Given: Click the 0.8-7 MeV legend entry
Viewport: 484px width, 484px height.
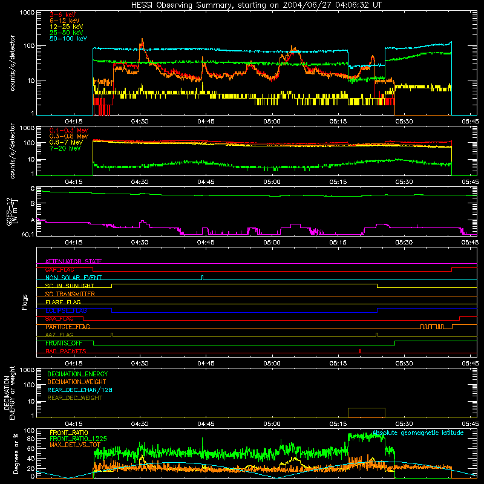Looking at the screenshot, I should [x=67, y=142].
